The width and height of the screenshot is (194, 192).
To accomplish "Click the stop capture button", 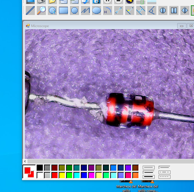I will (x=119, y=1).
